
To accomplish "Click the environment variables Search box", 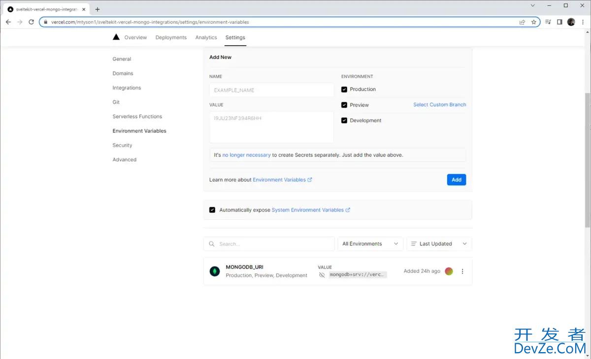I will [269, 244].
